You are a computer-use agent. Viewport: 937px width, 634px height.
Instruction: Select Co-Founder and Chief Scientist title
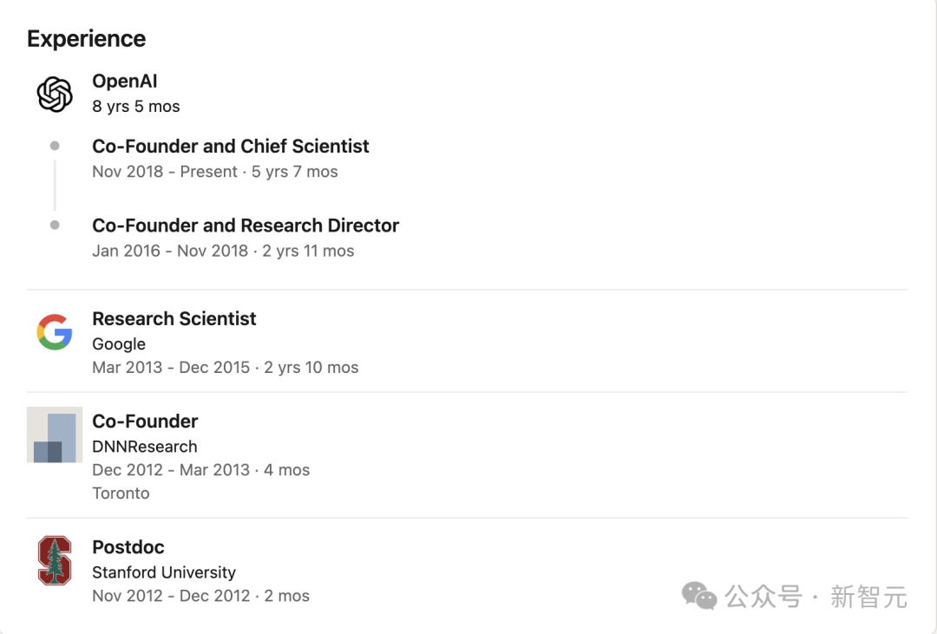pyautogui.click(x=231, y=146)
